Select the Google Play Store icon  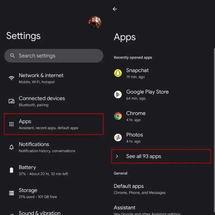[x=118, y=95]
